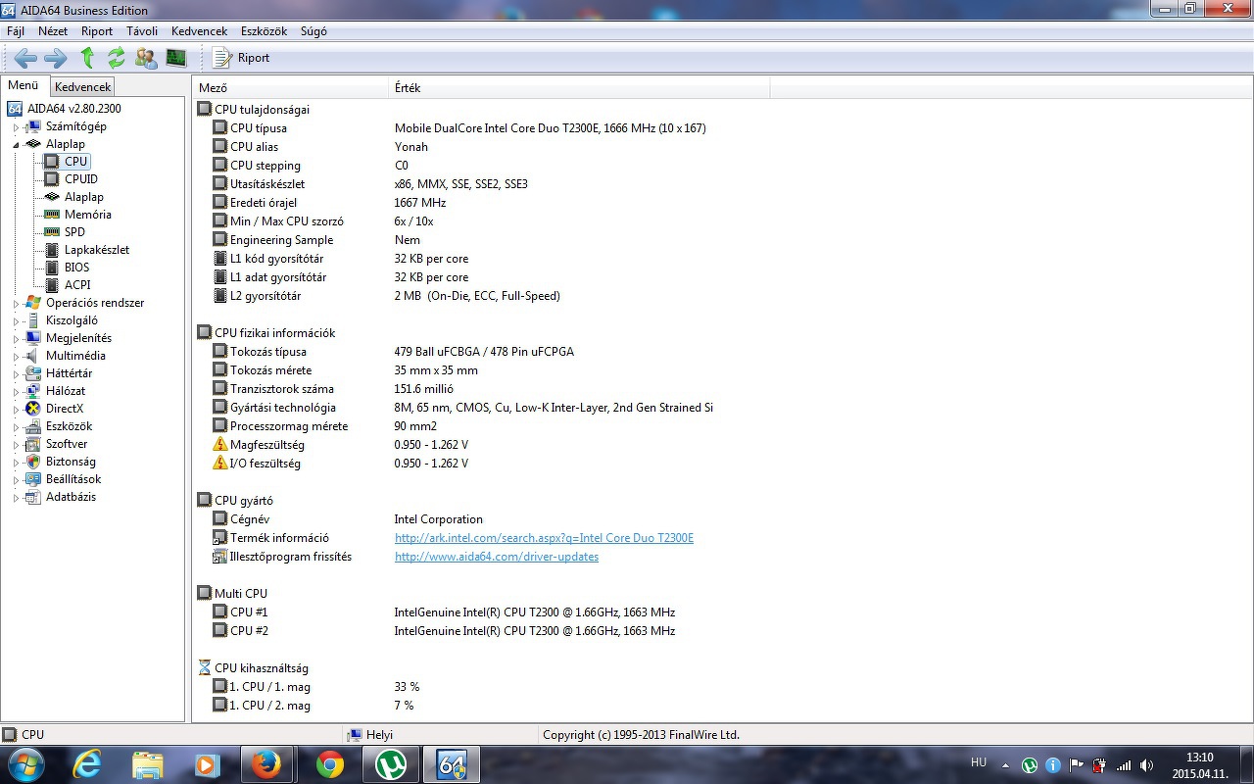Viewport: 1254px width, 784px height.
Task: Open the Windows Start menu
Action: (x=25, y=764)
